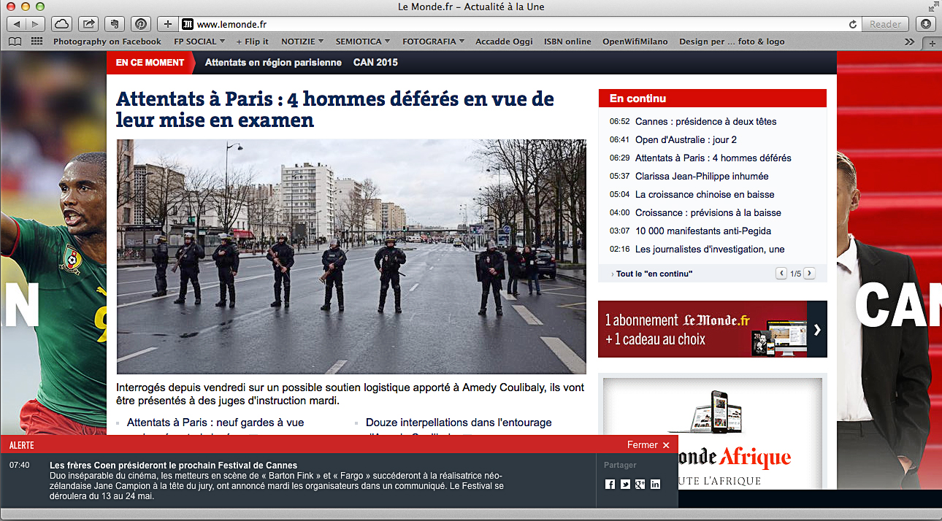Click the arrow on the abonnement banner
Image resolution: width=942 pixels, height=521 pixels.
[817, 330]
